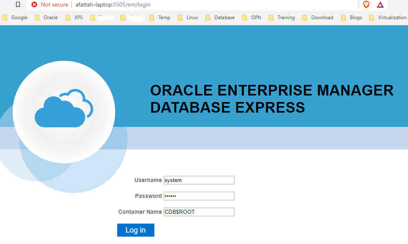Viewport: 408px width, 244px height.
Task: Open the Blogs bookmarks folder
Action: (x=351, y=18)
